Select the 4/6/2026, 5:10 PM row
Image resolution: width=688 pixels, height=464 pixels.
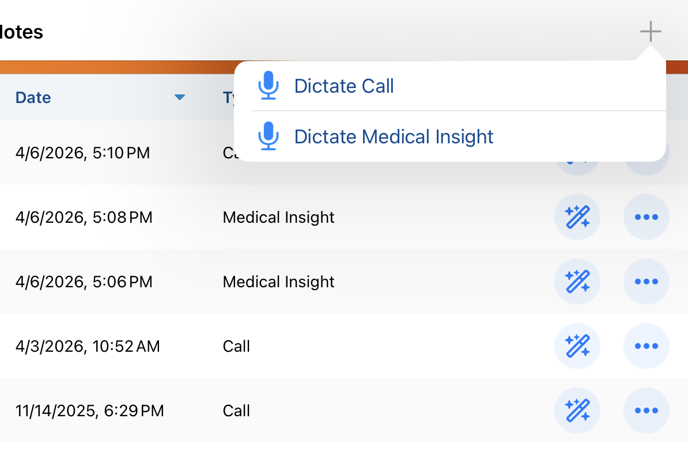[82, 153]
